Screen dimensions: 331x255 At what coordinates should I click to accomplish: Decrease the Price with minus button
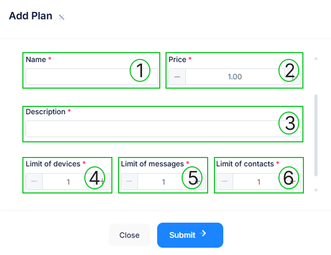[177, 77]
